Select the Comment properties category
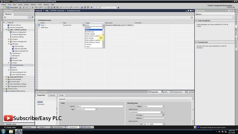 pyautogui.click(x=41, y=104)
